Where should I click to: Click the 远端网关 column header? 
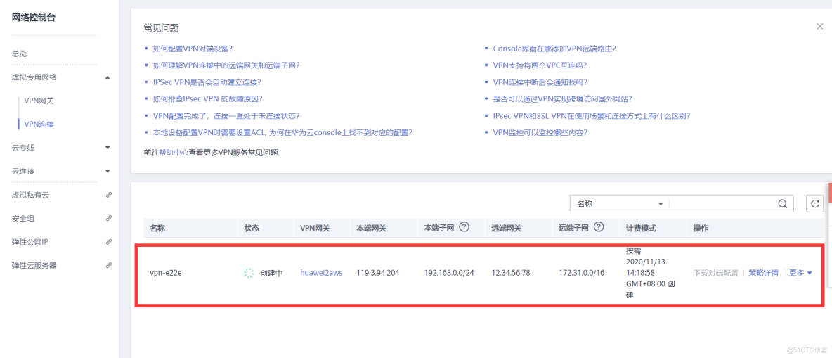[506, 228]
